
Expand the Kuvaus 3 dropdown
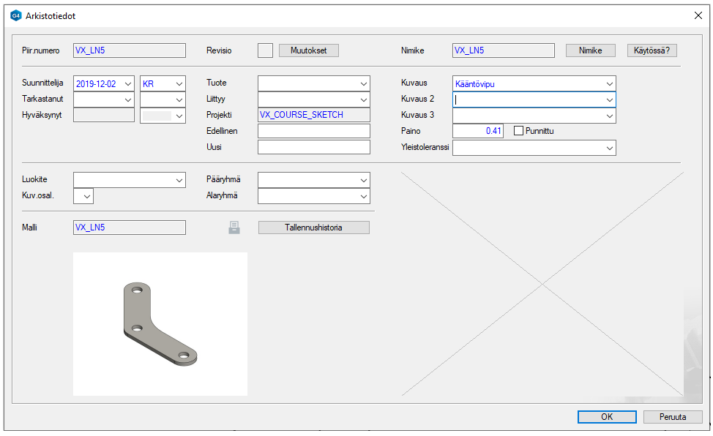609,116
